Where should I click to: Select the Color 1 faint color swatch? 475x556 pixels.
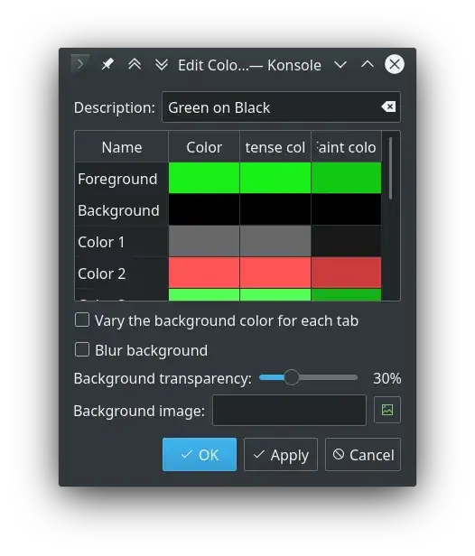click(346, 241)
